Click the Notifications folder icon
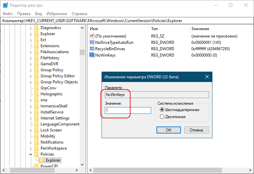The width and height of the screenshot is (254, 174). 36,142
